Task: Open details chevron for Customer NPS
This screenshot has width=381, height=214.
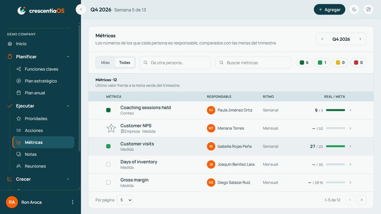Action: [x=350, y=128]
